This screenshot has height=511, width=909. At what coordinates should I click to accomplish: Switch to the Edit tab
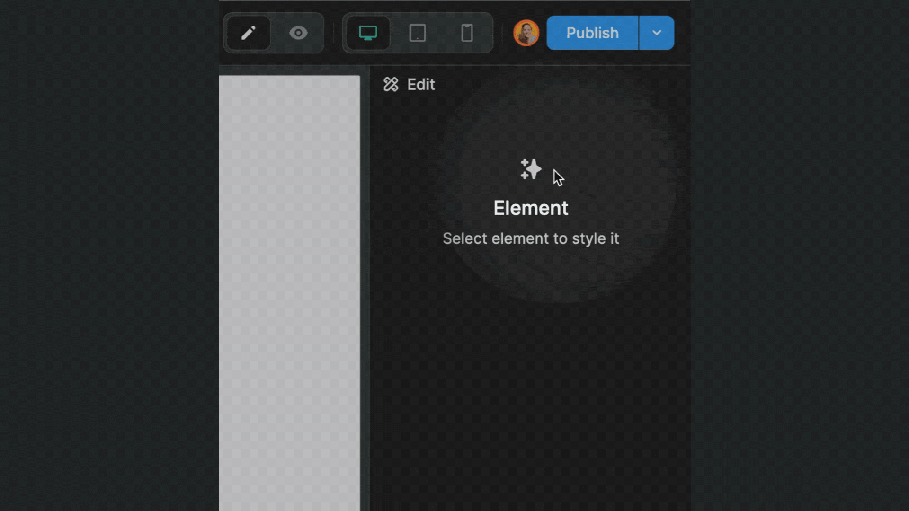420,84
